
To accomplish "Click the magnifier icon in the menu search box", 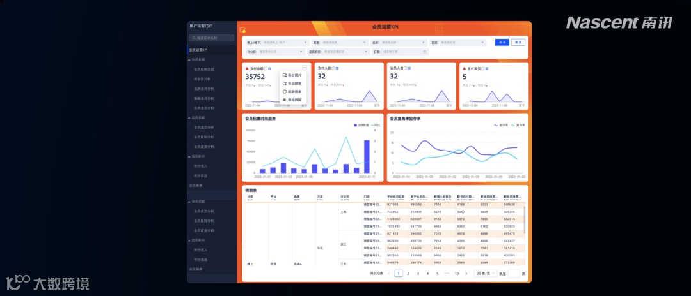I will 195,38.
